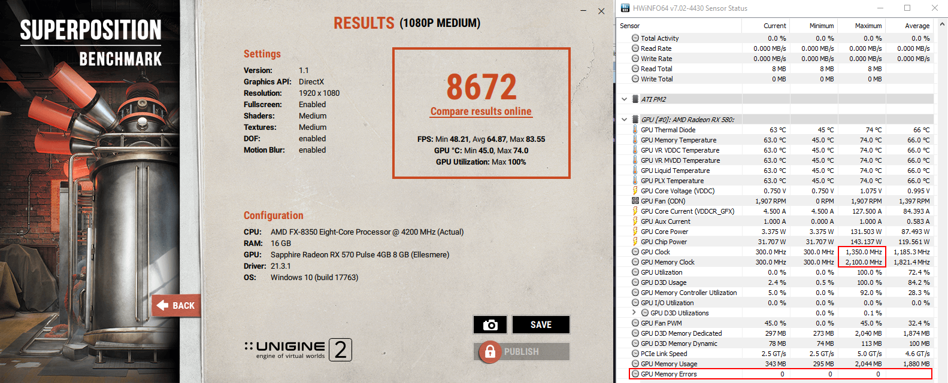The height and width of the screenshot is (383, 948).
Task: Click GPU Memory Usage maximum 2,044 MB
Action: 868,364
